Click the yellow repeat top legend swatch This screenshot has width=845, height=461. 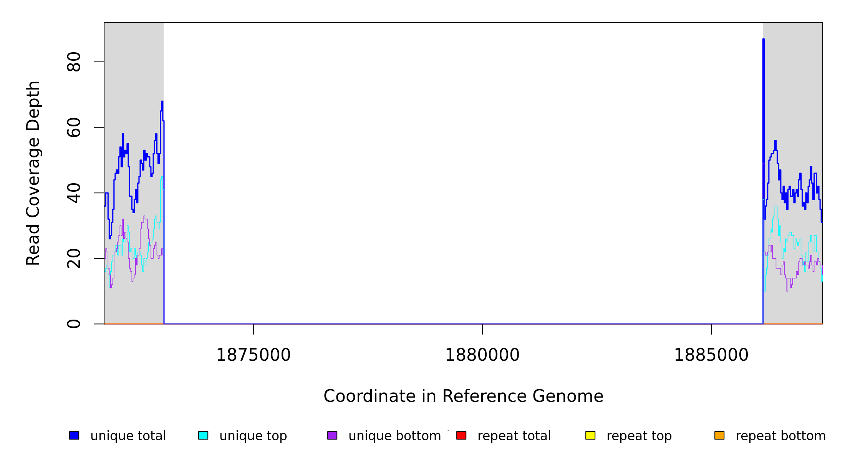[x=590, y=435]
